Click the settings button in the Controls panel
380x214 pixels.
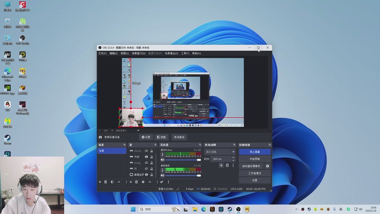point(255,181)
